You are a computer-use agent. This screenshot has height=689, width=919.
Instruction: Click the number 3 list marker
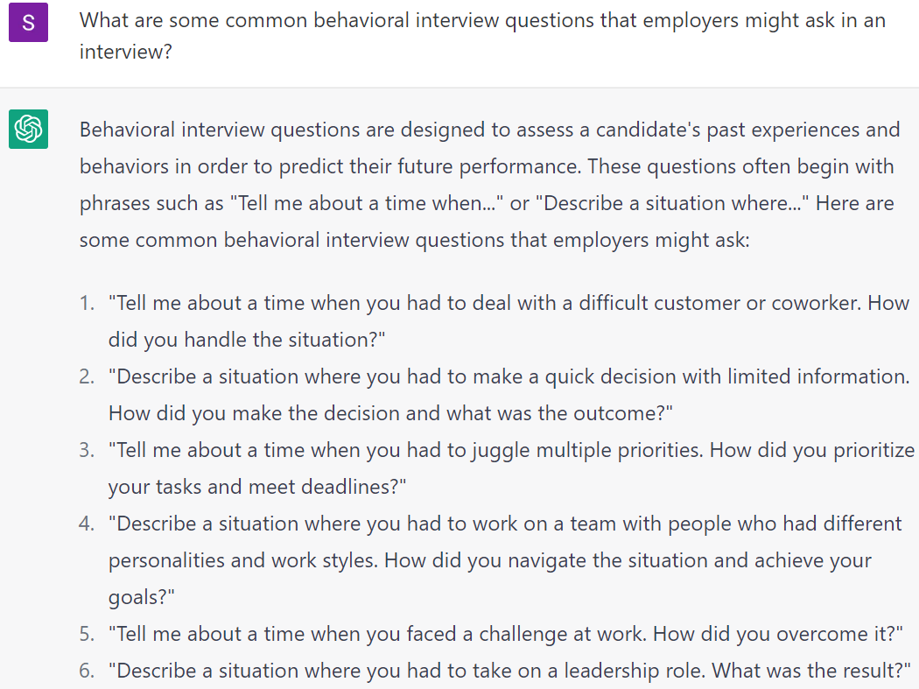[87, 450]
